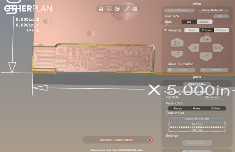Collapse the Move By section triangle

pyautogui.click(x=165, y=30)
